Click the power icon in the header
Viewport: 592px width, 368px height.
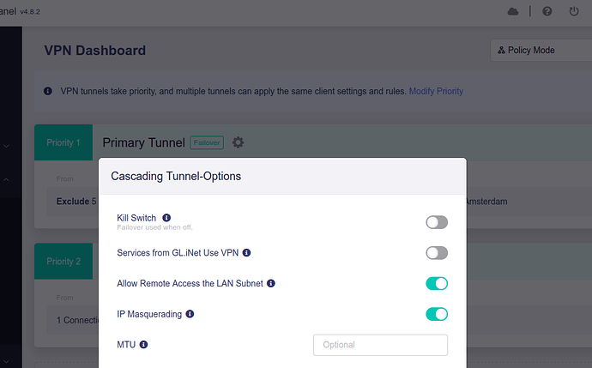(x=574, y=11)
